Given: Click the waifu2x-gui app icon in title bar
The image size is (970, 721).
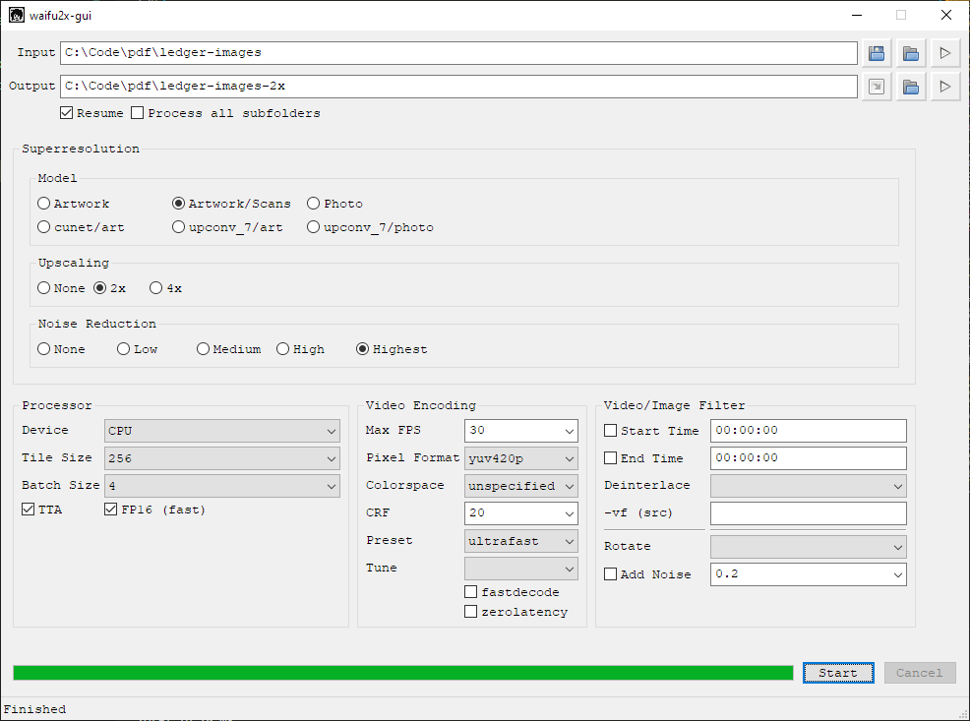Looking at the screenshot, I should coord(16,15).
